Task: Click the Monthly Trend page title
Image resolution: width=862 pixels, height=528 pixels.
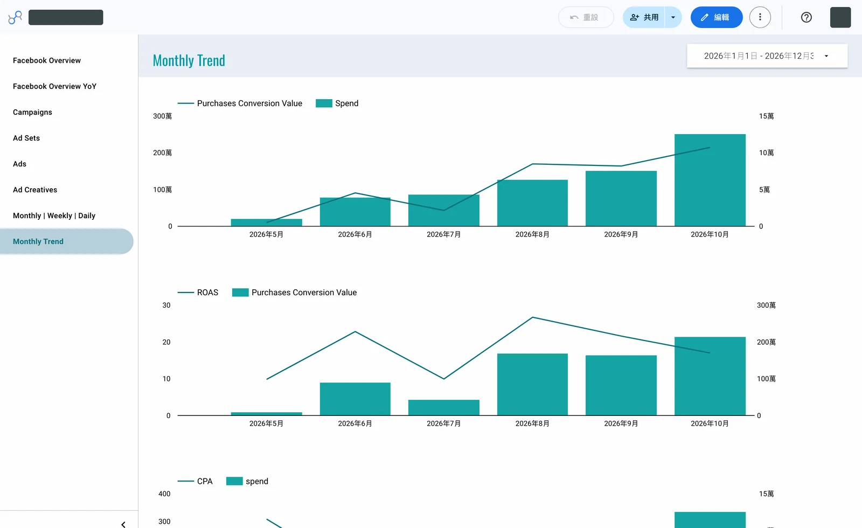Action: pyautogui.click(x=189, y=60)
